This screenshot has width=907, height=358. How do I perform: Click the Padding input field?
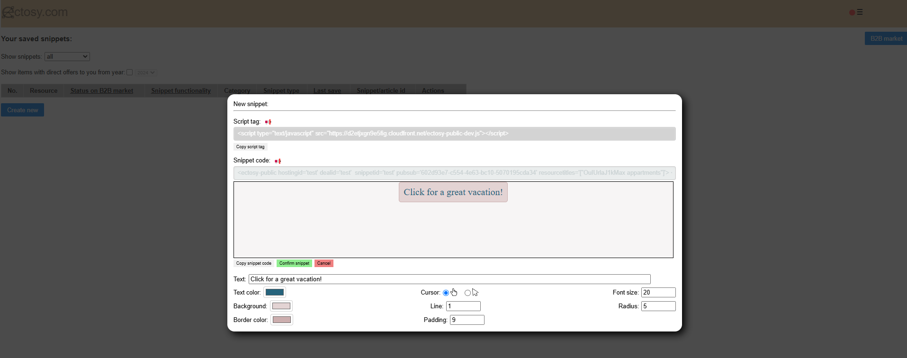(467, 320)
